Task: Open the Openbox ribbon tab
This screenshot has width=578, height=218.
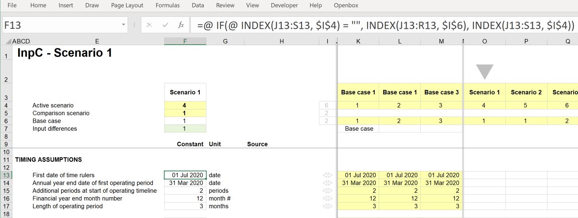Action: [346, 5]
